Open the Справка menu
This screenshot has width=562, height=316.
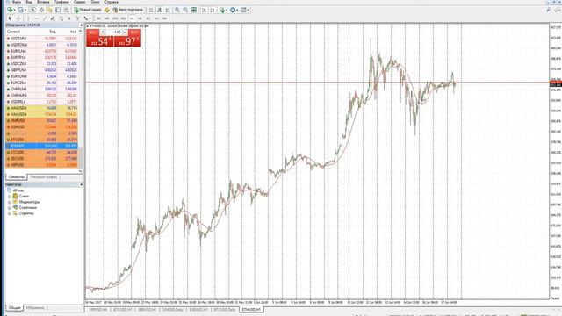coord(112,2)
